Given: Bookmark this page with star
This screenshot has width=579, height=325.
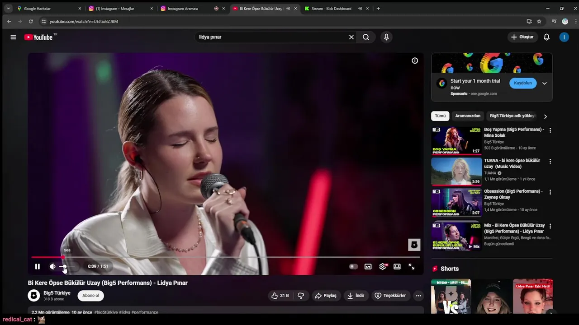Looking at the screenshot, I should point(539,21).
